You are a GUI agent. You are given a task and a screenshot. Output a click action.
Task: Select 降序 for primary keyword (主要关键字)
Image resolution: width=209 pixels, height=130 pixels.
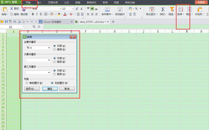pyautogui.click(x=55, y=50)
